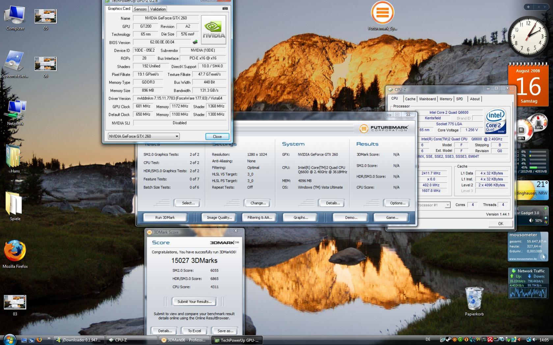
Task: Click the 14:05 taskbar clock
Action: [x=544, y=340]
